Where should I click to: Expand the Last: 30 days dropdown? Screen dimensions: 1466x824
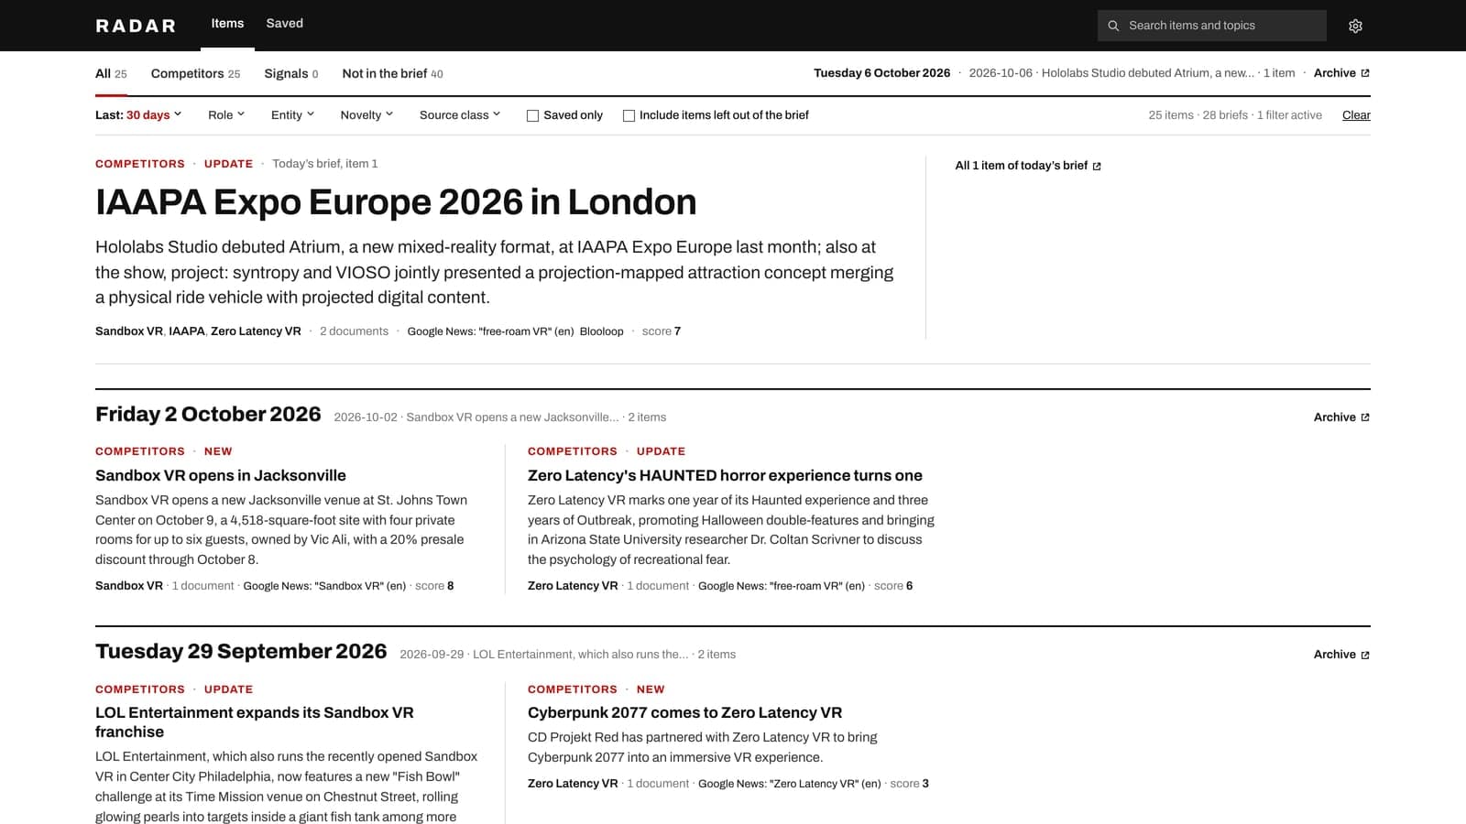138,115
